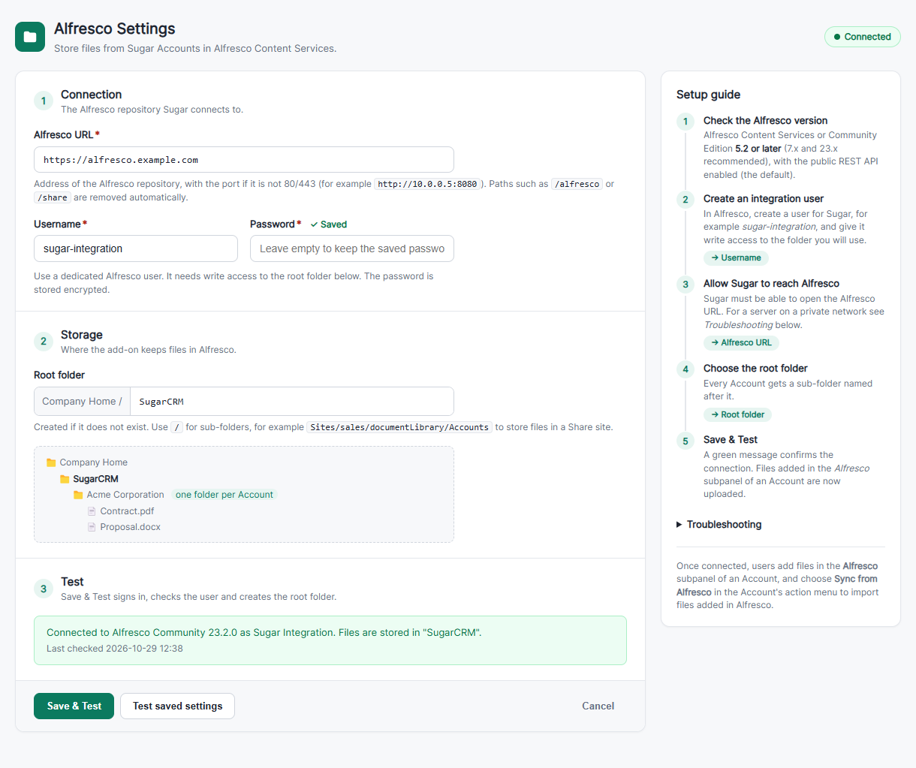Click the Alfresco URL input field
This screenshot has height=768, width=916.
tap(244, 160)
